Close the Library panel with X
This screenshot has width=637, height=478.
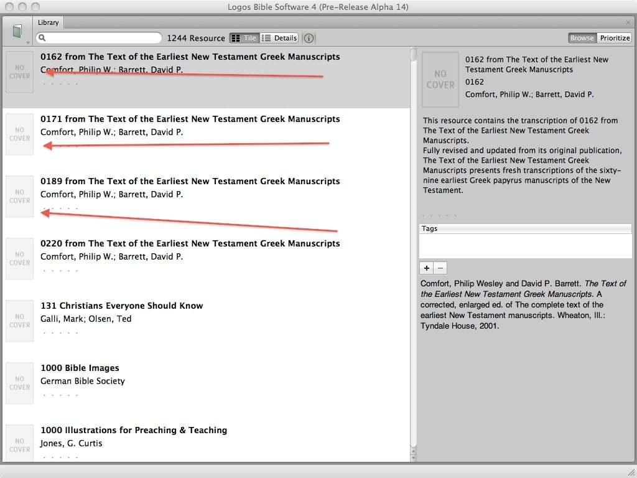[628, 22]
